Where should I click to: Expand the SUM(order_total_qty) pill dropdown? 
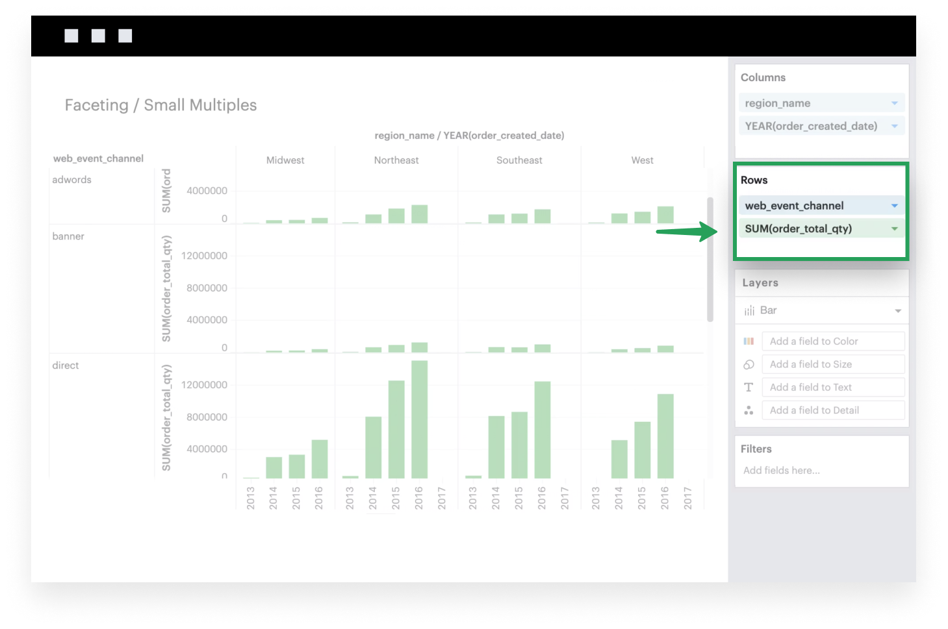(x=894, y=228)
